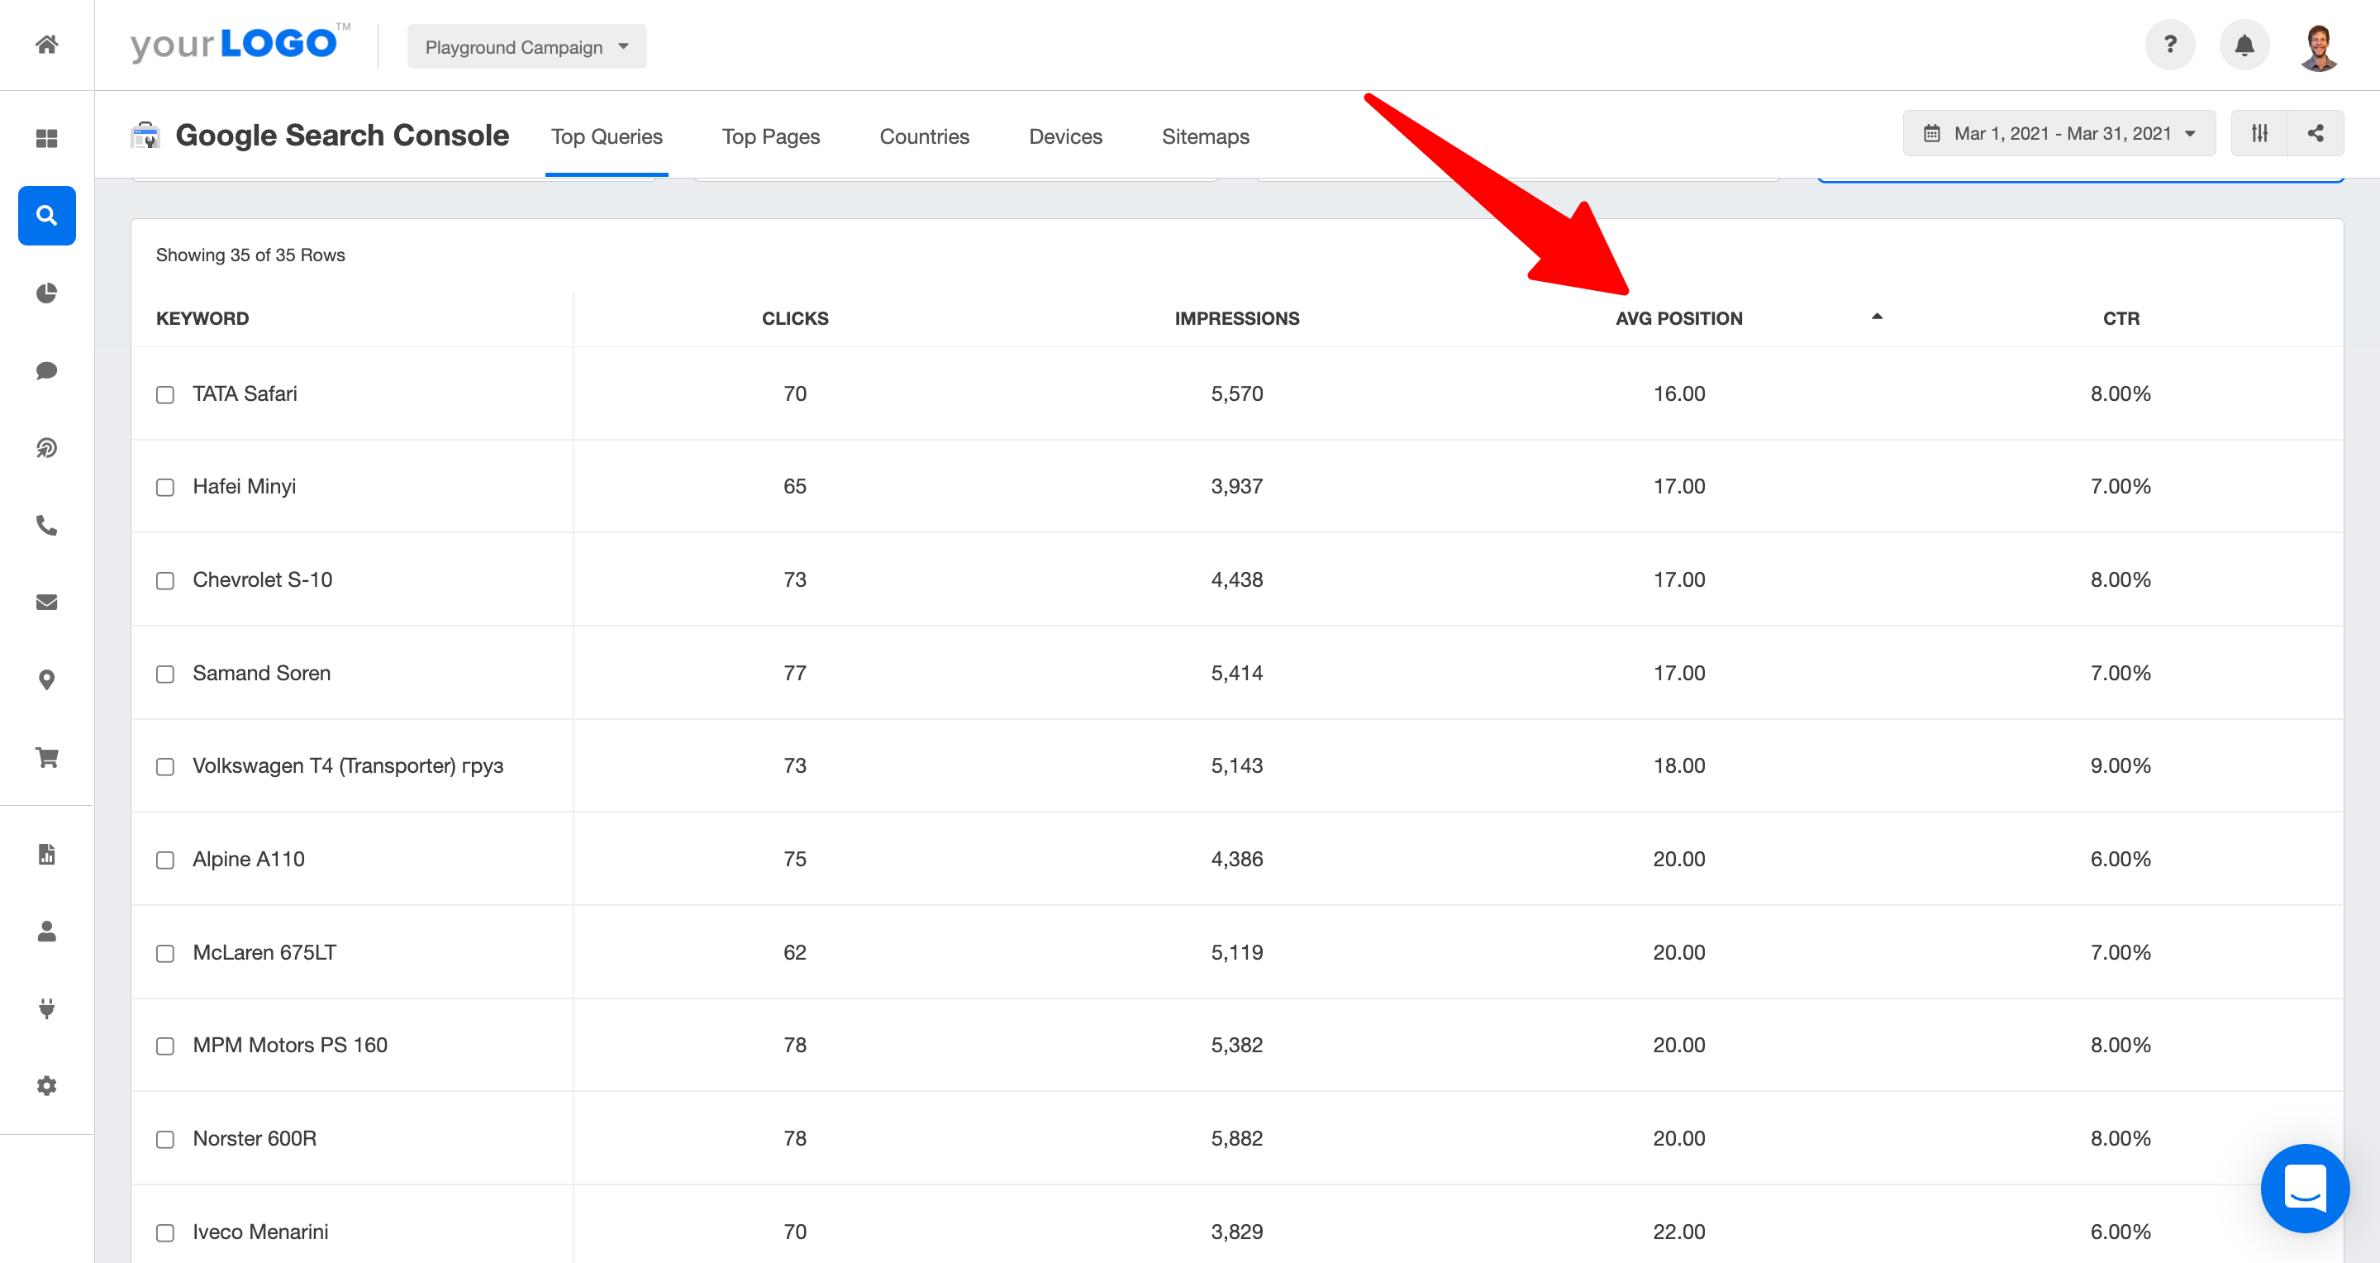
Task: Check the Norster 600R row checkbox
Action: click(165, 1138)
